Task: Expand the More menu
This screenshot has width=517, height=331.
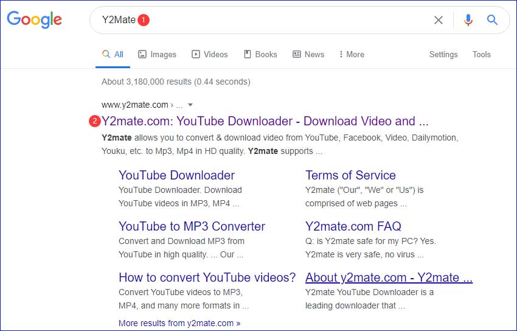Action: pos(352,54)
